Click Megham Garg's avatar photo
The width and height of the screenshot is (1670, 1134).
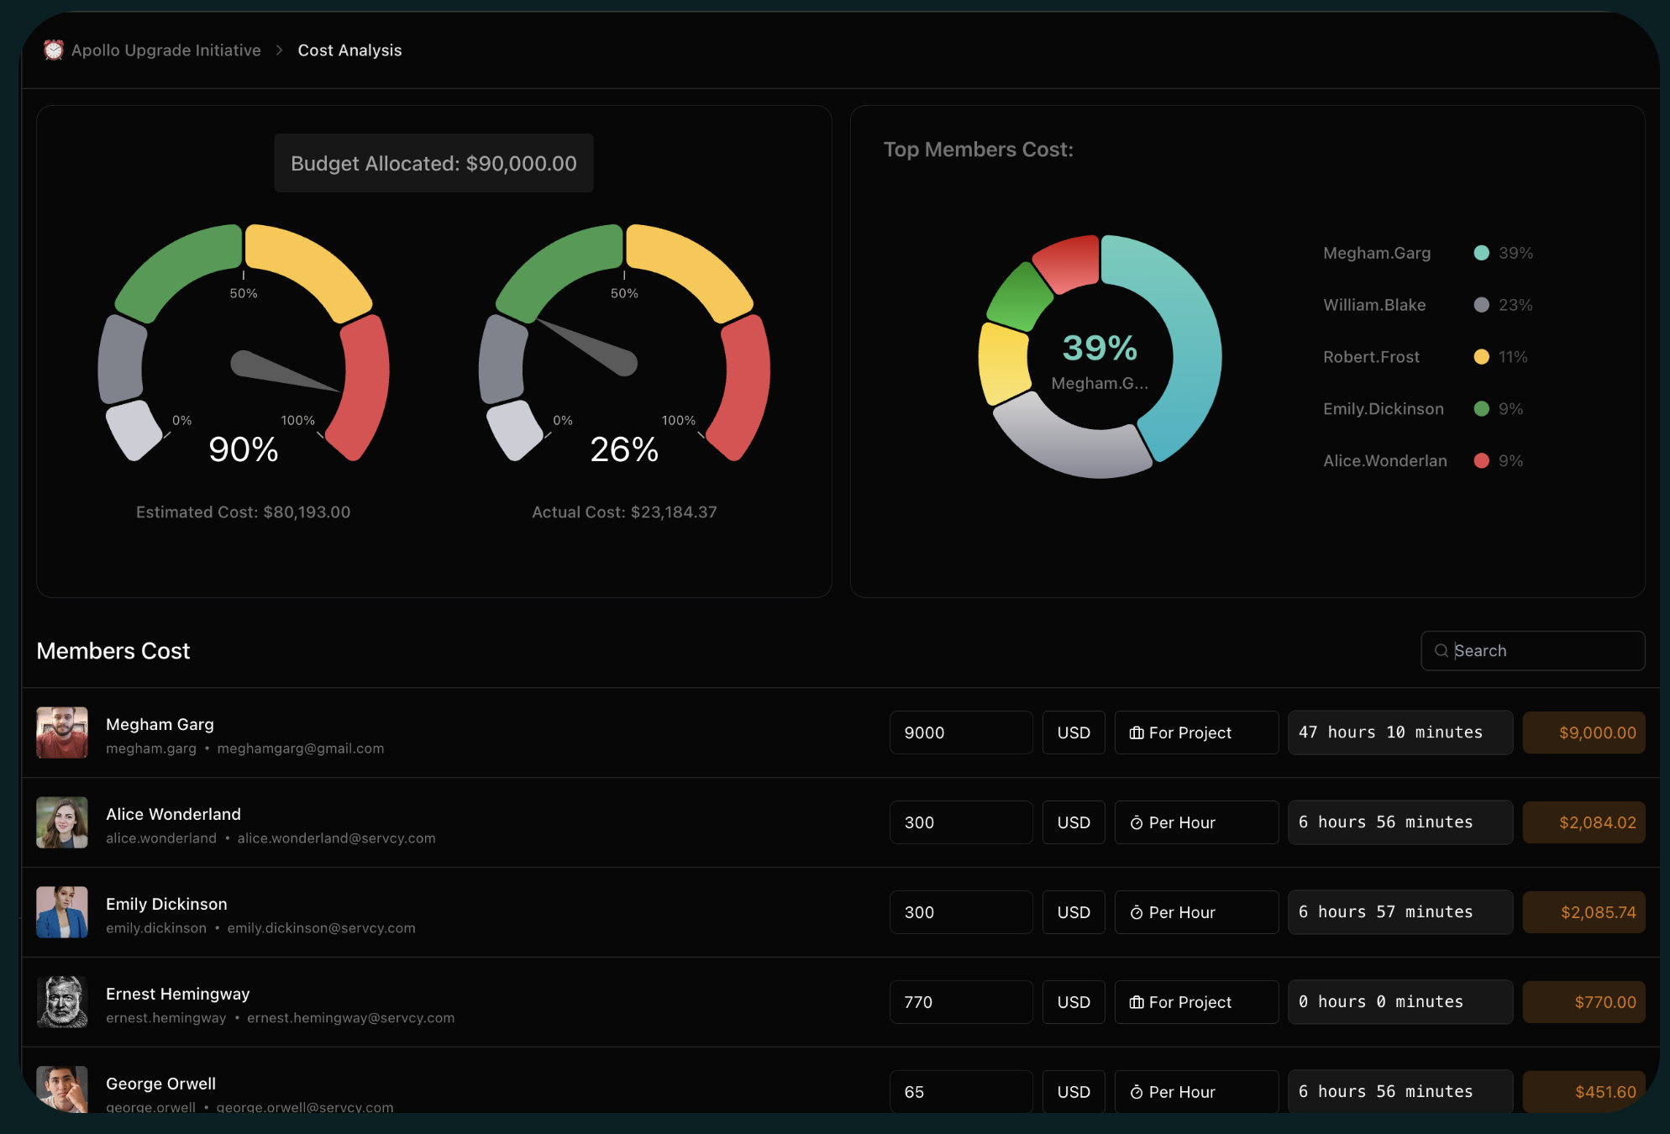coord(62,732)
